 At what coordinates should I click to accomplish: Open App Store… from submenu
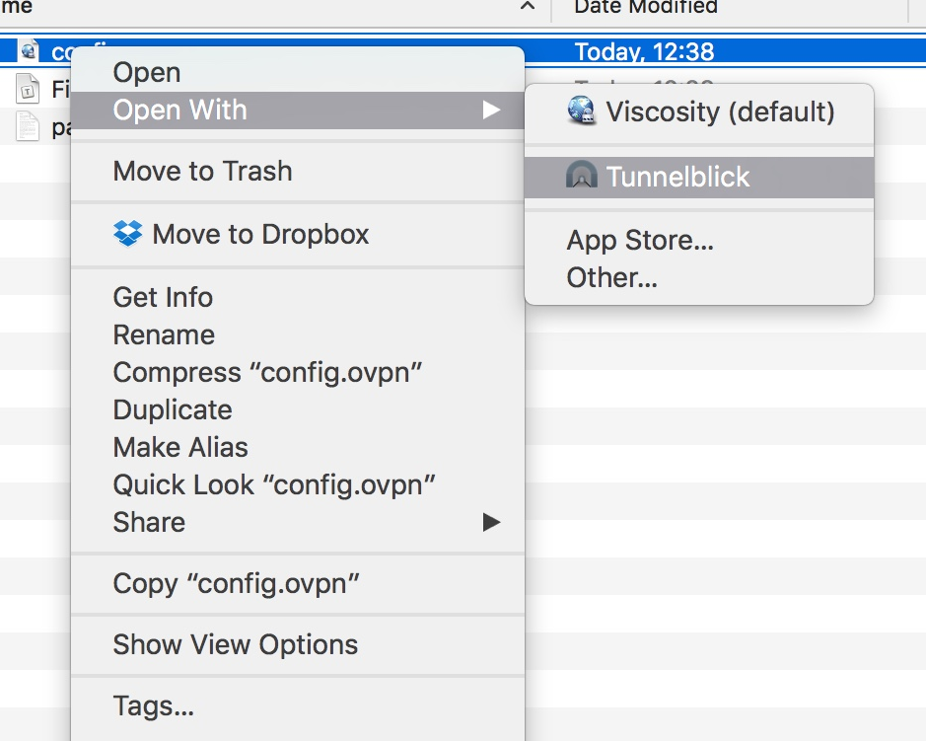point(639,240)
